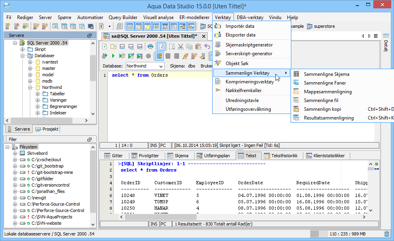This screenshot has width=394, height=241.
Task: Click the register new server icon
Action: click(x=8, y=26)
